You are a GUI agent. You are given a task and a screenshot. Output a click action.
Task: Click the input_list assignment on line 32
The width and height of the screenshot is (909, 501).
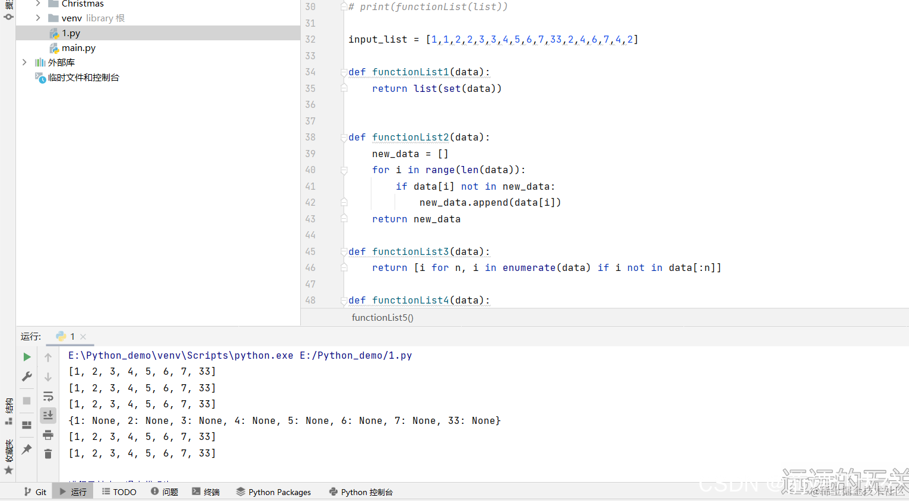494,40
